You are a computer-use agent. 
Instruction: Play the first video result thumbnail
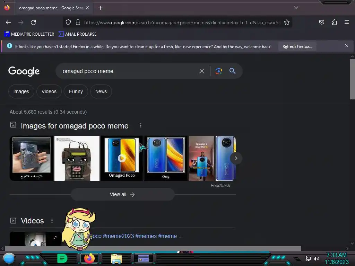[35, 239]
